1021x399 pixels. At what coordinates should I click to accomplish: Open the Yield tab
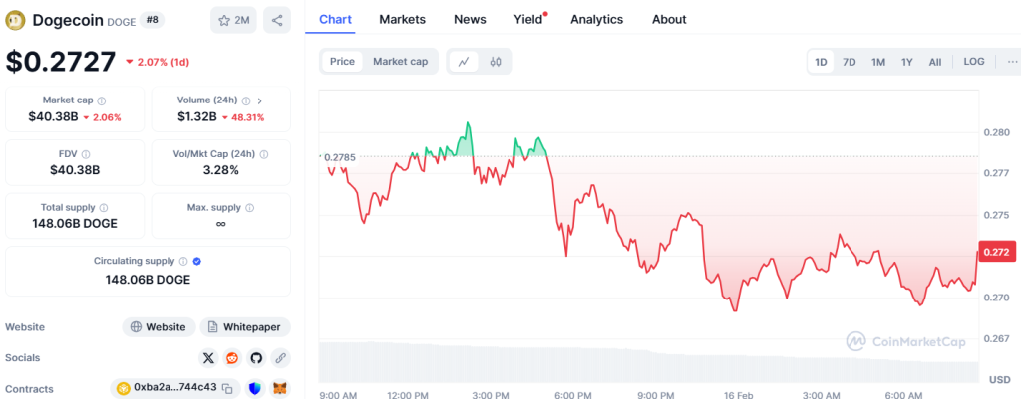pyautogui.click(x=529, y=20)
